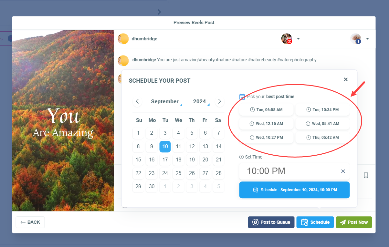Click the green Post Now button
Screen dimensions: 389x247
coord(354,222)
